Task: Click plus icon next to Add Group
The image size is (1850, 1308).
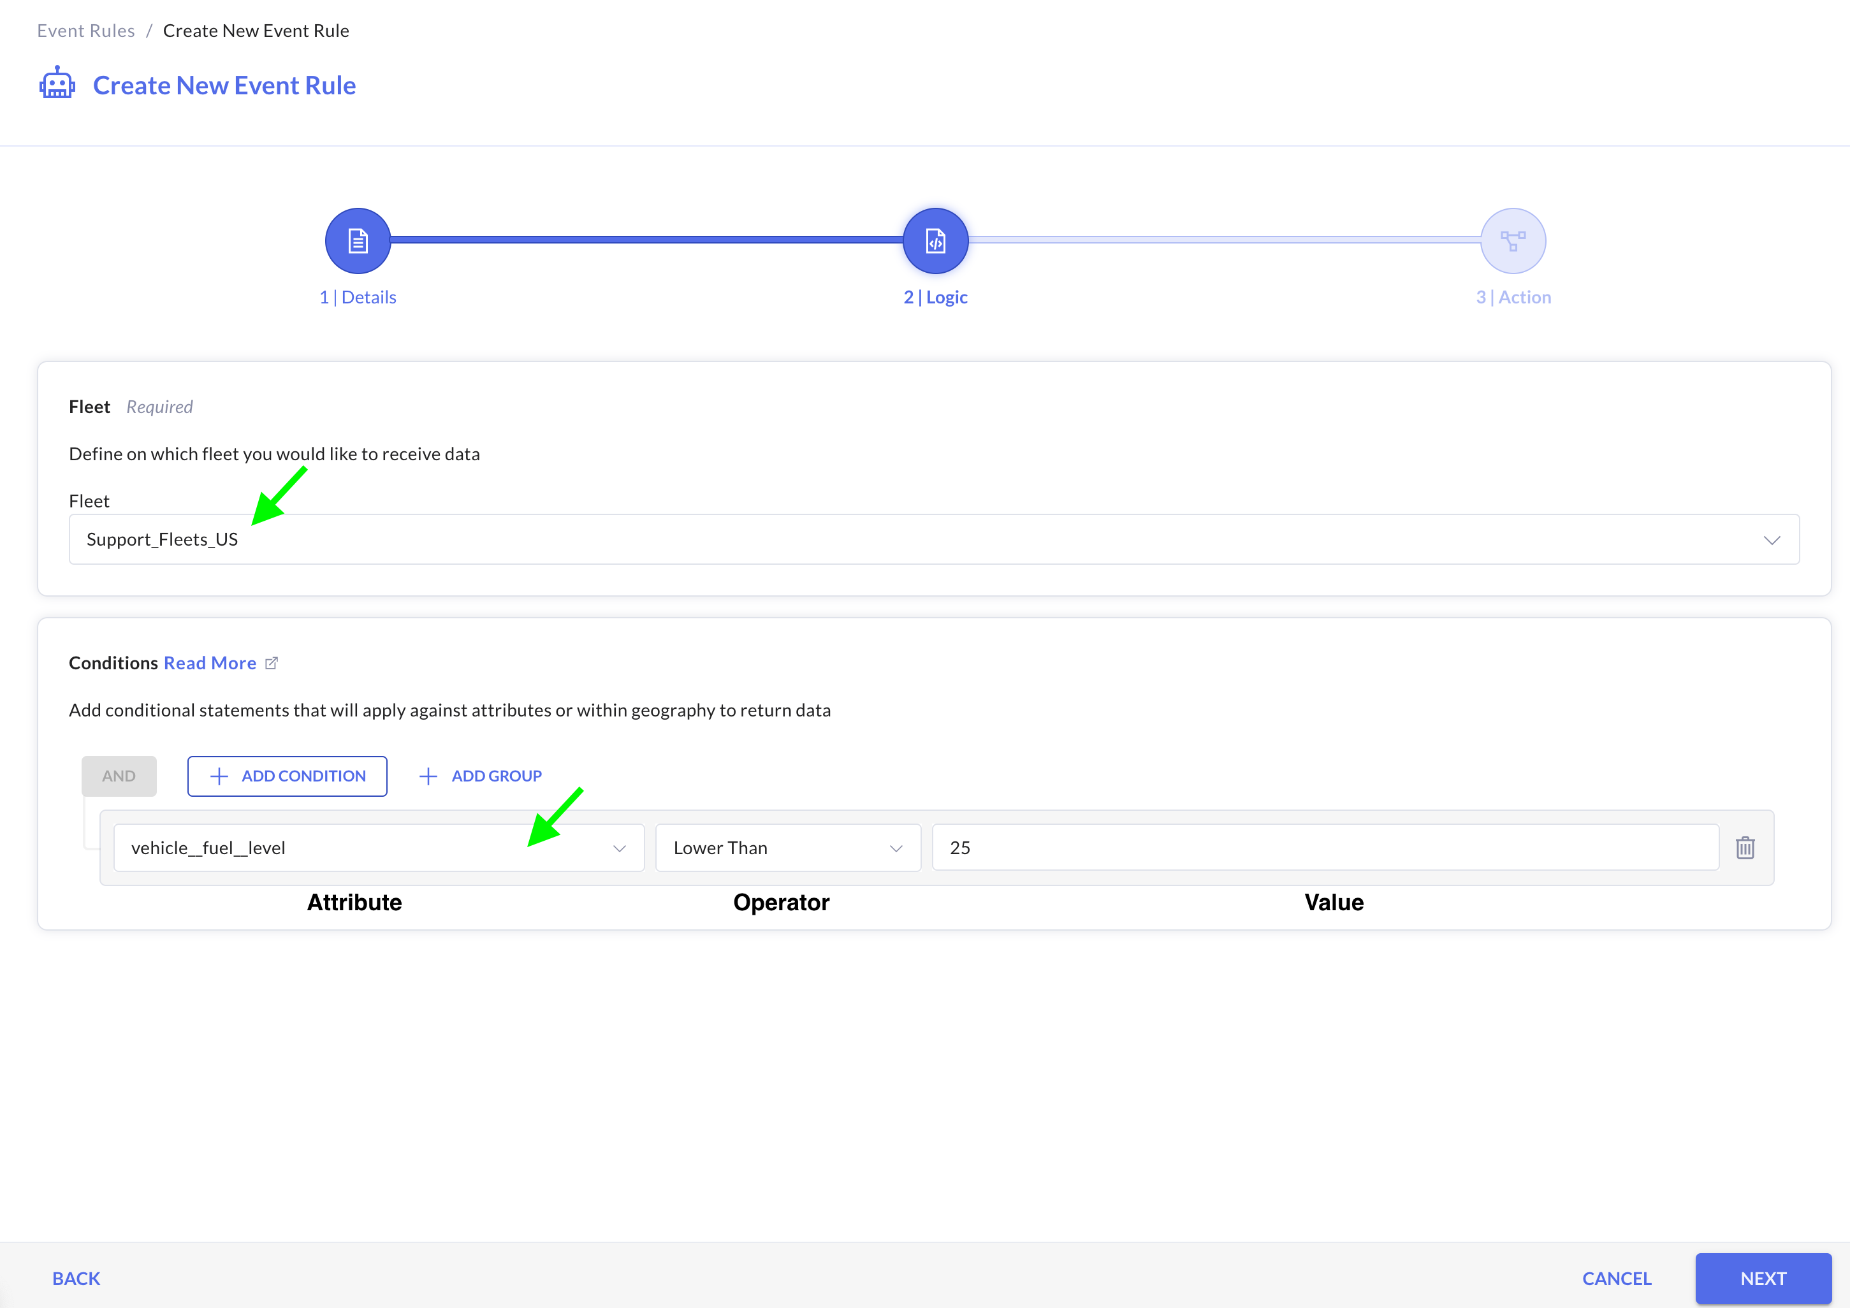Action: click(x=428, y=776)
